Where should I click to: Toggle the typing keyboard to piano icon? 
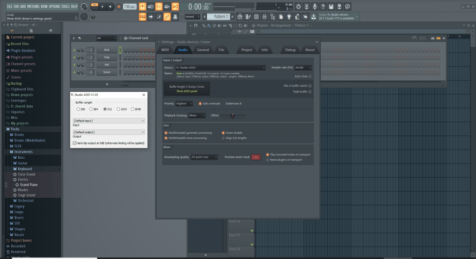tap(142, 17)
